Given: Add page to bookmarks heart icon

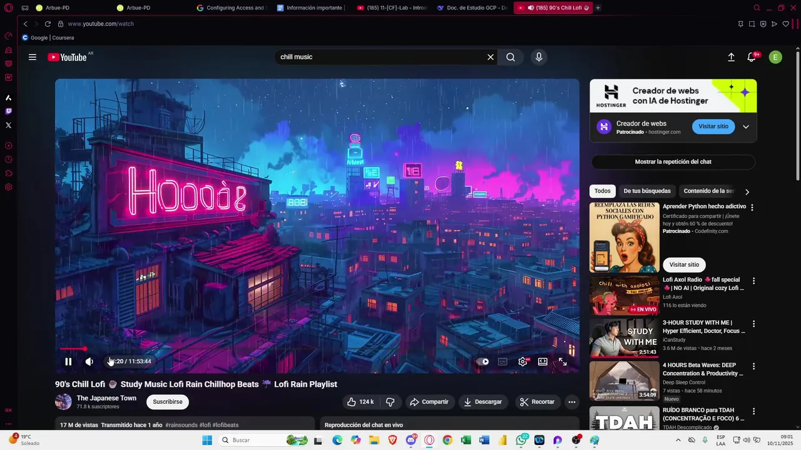Looking at the screenshot, I should 785,24.
